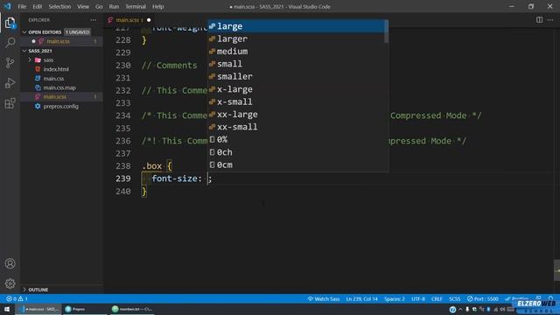Click the '1 UNSAVED' badge
560x315 pixels.
coord(78,32)
